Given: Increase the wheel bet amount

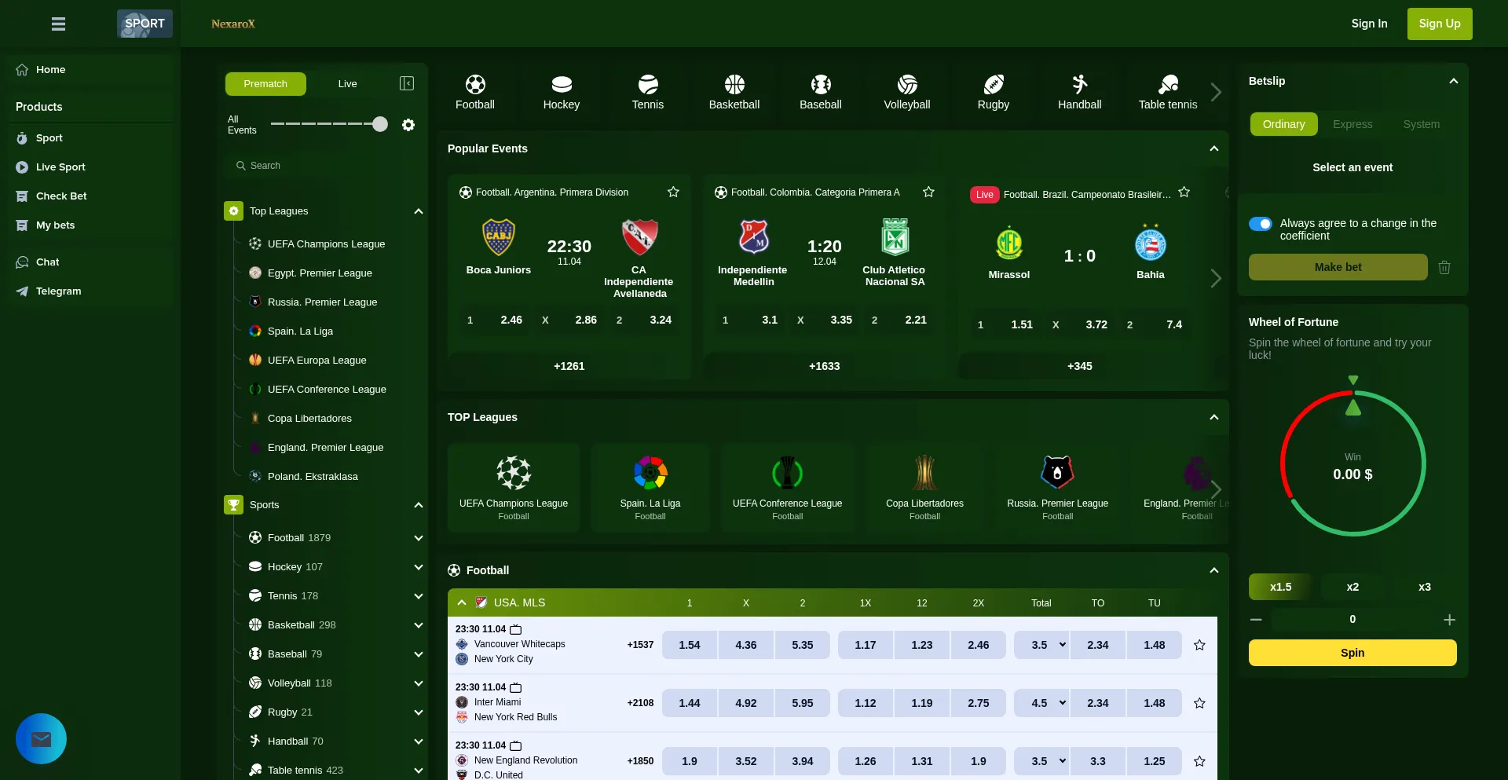Looking at the screenshot, I should [x=1450, y=620].
